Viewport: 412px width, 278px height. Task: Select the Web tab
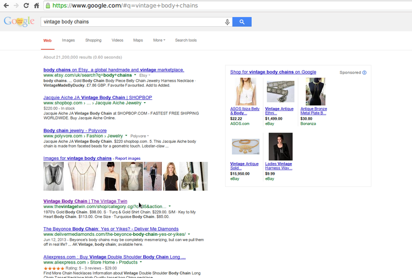pos(47,41)
